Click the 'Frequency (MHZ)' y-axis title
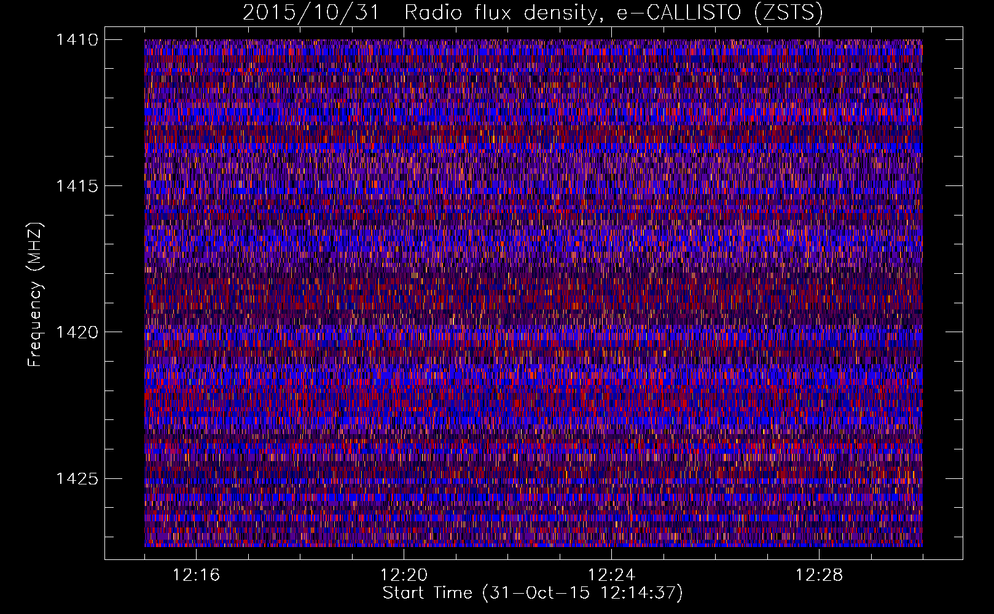 coord(35,294)
